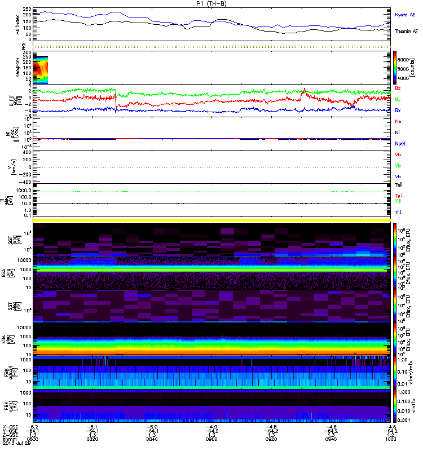Click the "Keogram" axis label

click(18, 68)
